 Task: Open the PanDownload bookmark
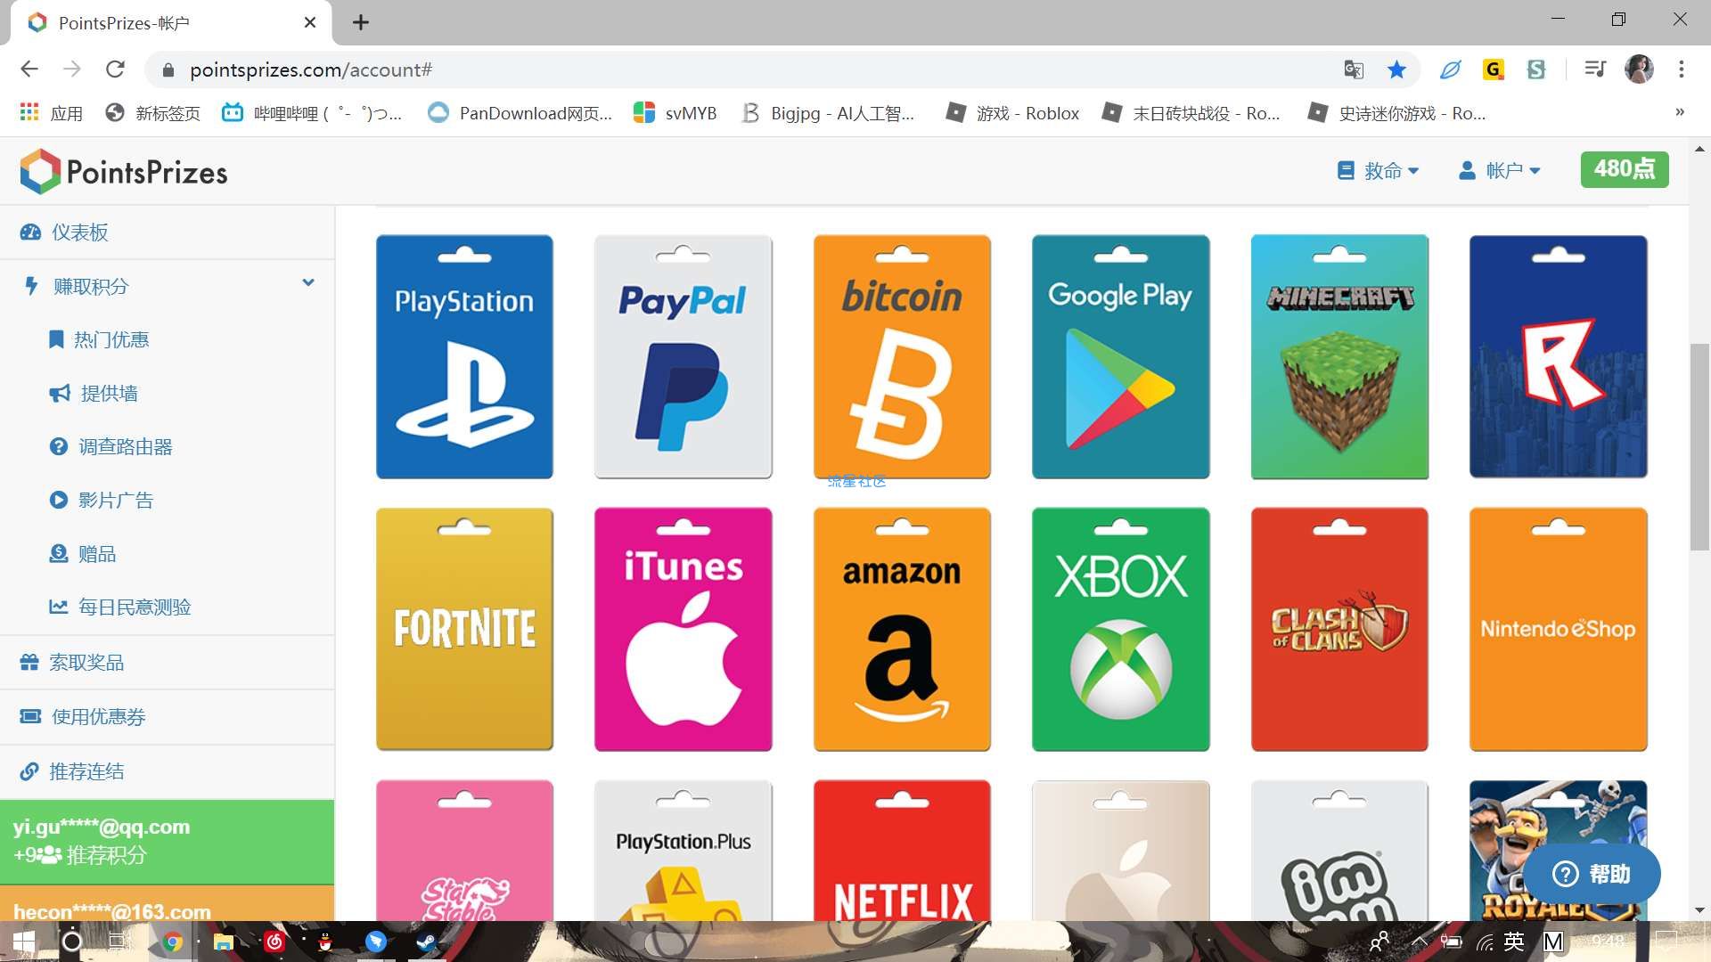tap(520, 113)
